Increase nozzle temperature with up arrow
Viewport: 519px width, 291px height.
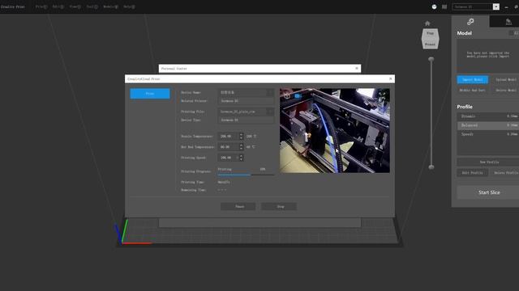pyautogui.click(x=242, y=134)
